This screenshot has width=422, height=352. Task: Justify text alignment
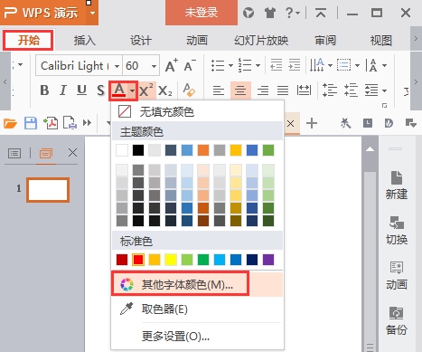283,90
